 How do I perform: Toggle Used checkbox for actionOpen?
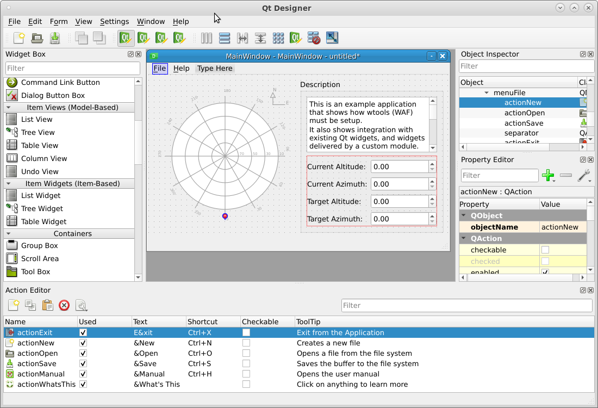[83, 353]
